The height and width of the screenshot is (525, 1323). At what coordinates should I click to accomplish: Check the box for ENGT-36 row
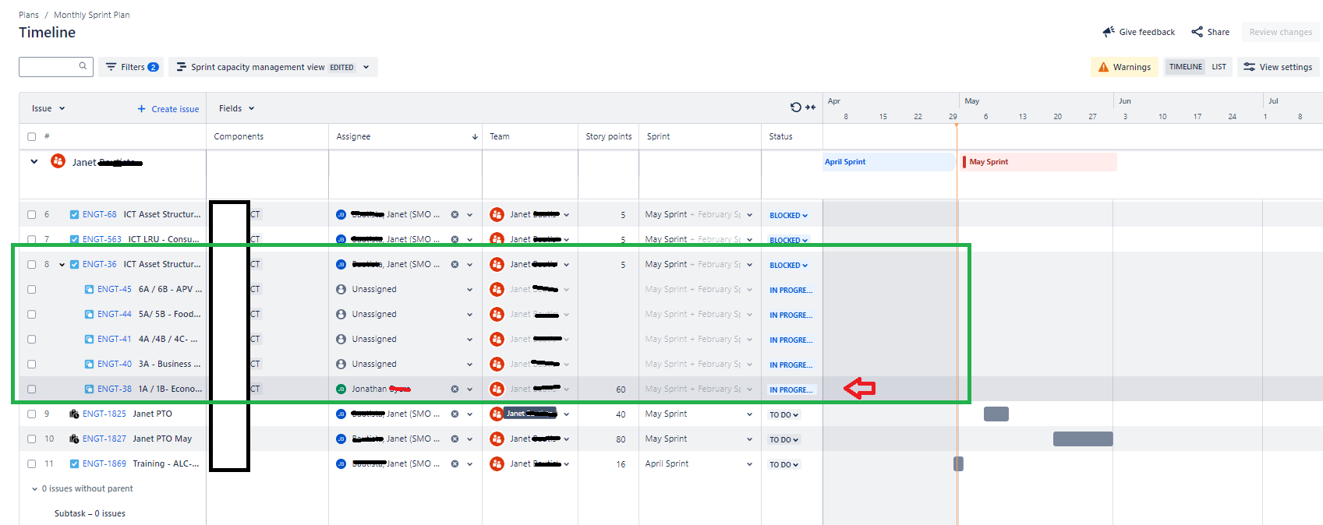click(32, 264)
